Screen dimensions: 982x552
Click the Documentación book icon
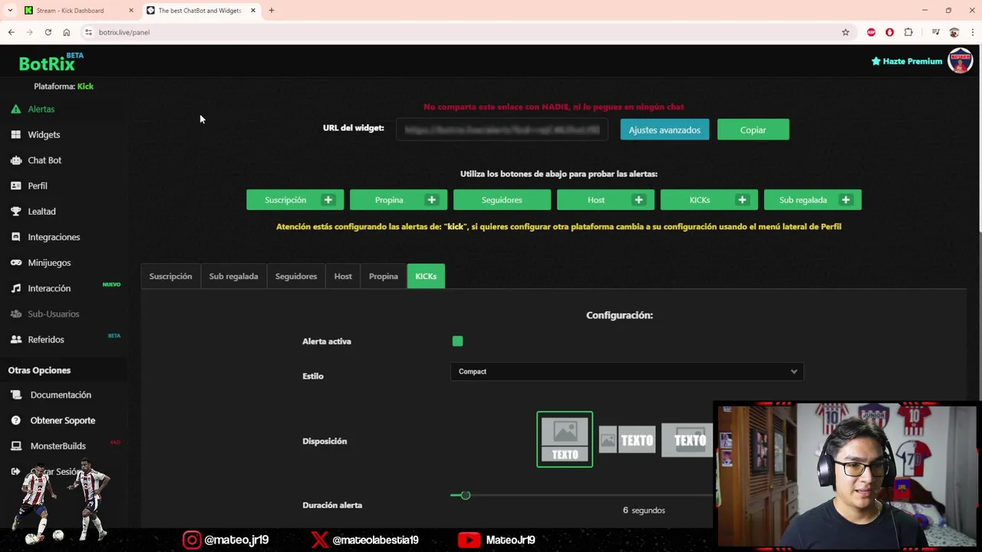[x=15, y=395]
